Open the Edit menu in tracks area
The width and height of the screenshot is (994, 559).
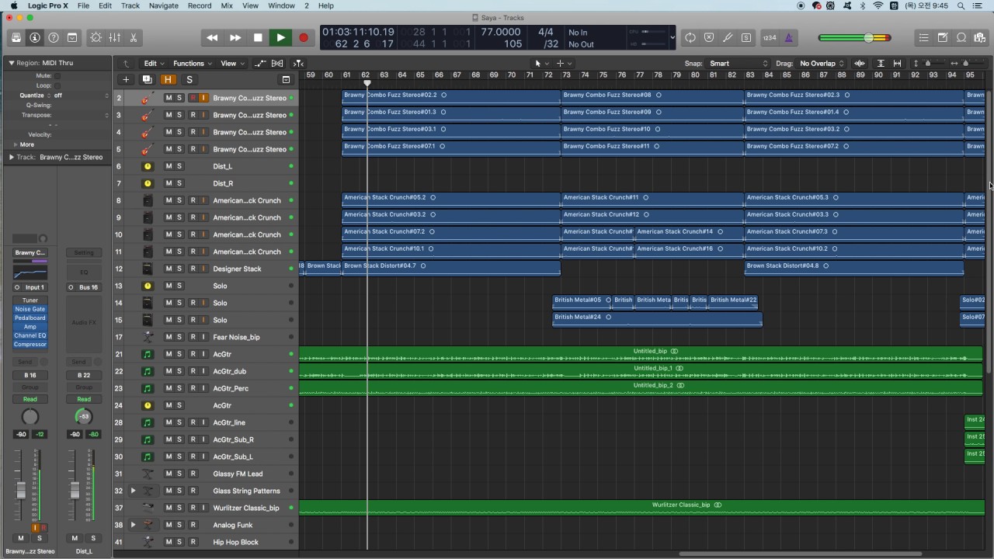[x=153, y=64]
